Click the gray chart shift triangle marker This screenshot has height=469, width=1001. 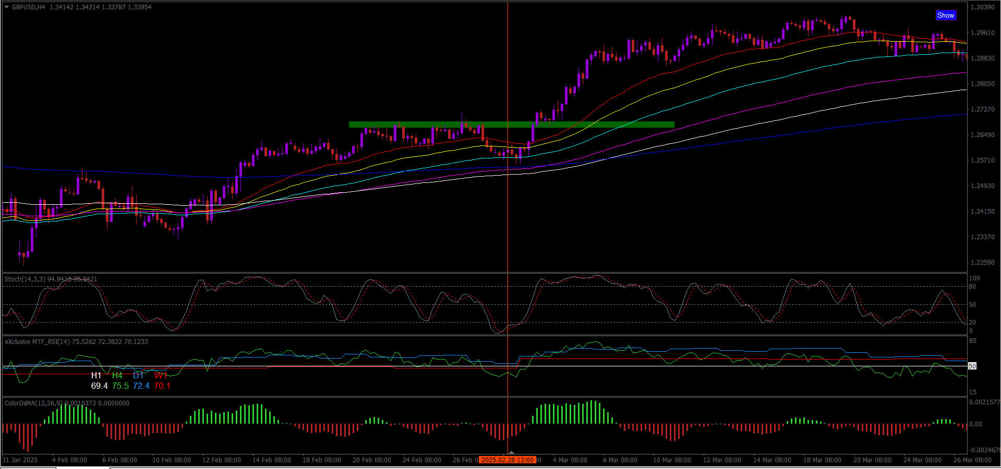point(511,453)
